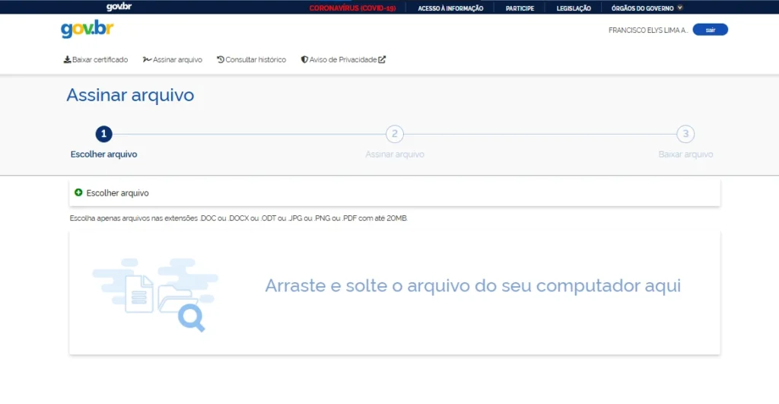
Task: Click the signature icon next to Assinar arquivo
Action: (147, 59)
